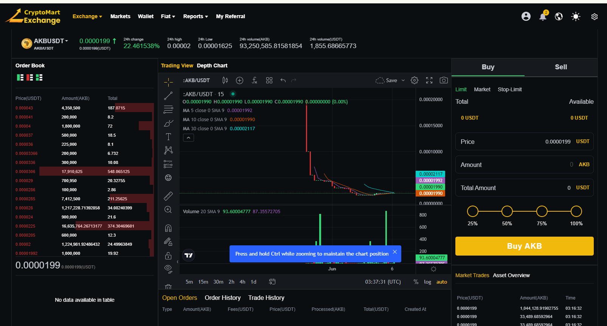Open the Markets page

(120, 16)
